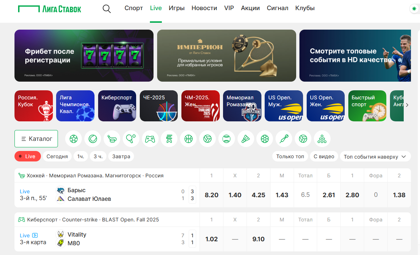Click the Салават Юлаев team logo
The height and width of the screenshot is (255, 420).
pos(61,199)
